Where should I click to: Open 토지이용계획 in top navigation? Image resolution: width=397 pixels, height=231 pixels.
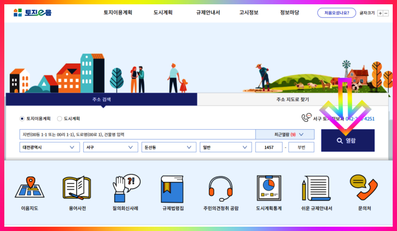pos(118,12)
